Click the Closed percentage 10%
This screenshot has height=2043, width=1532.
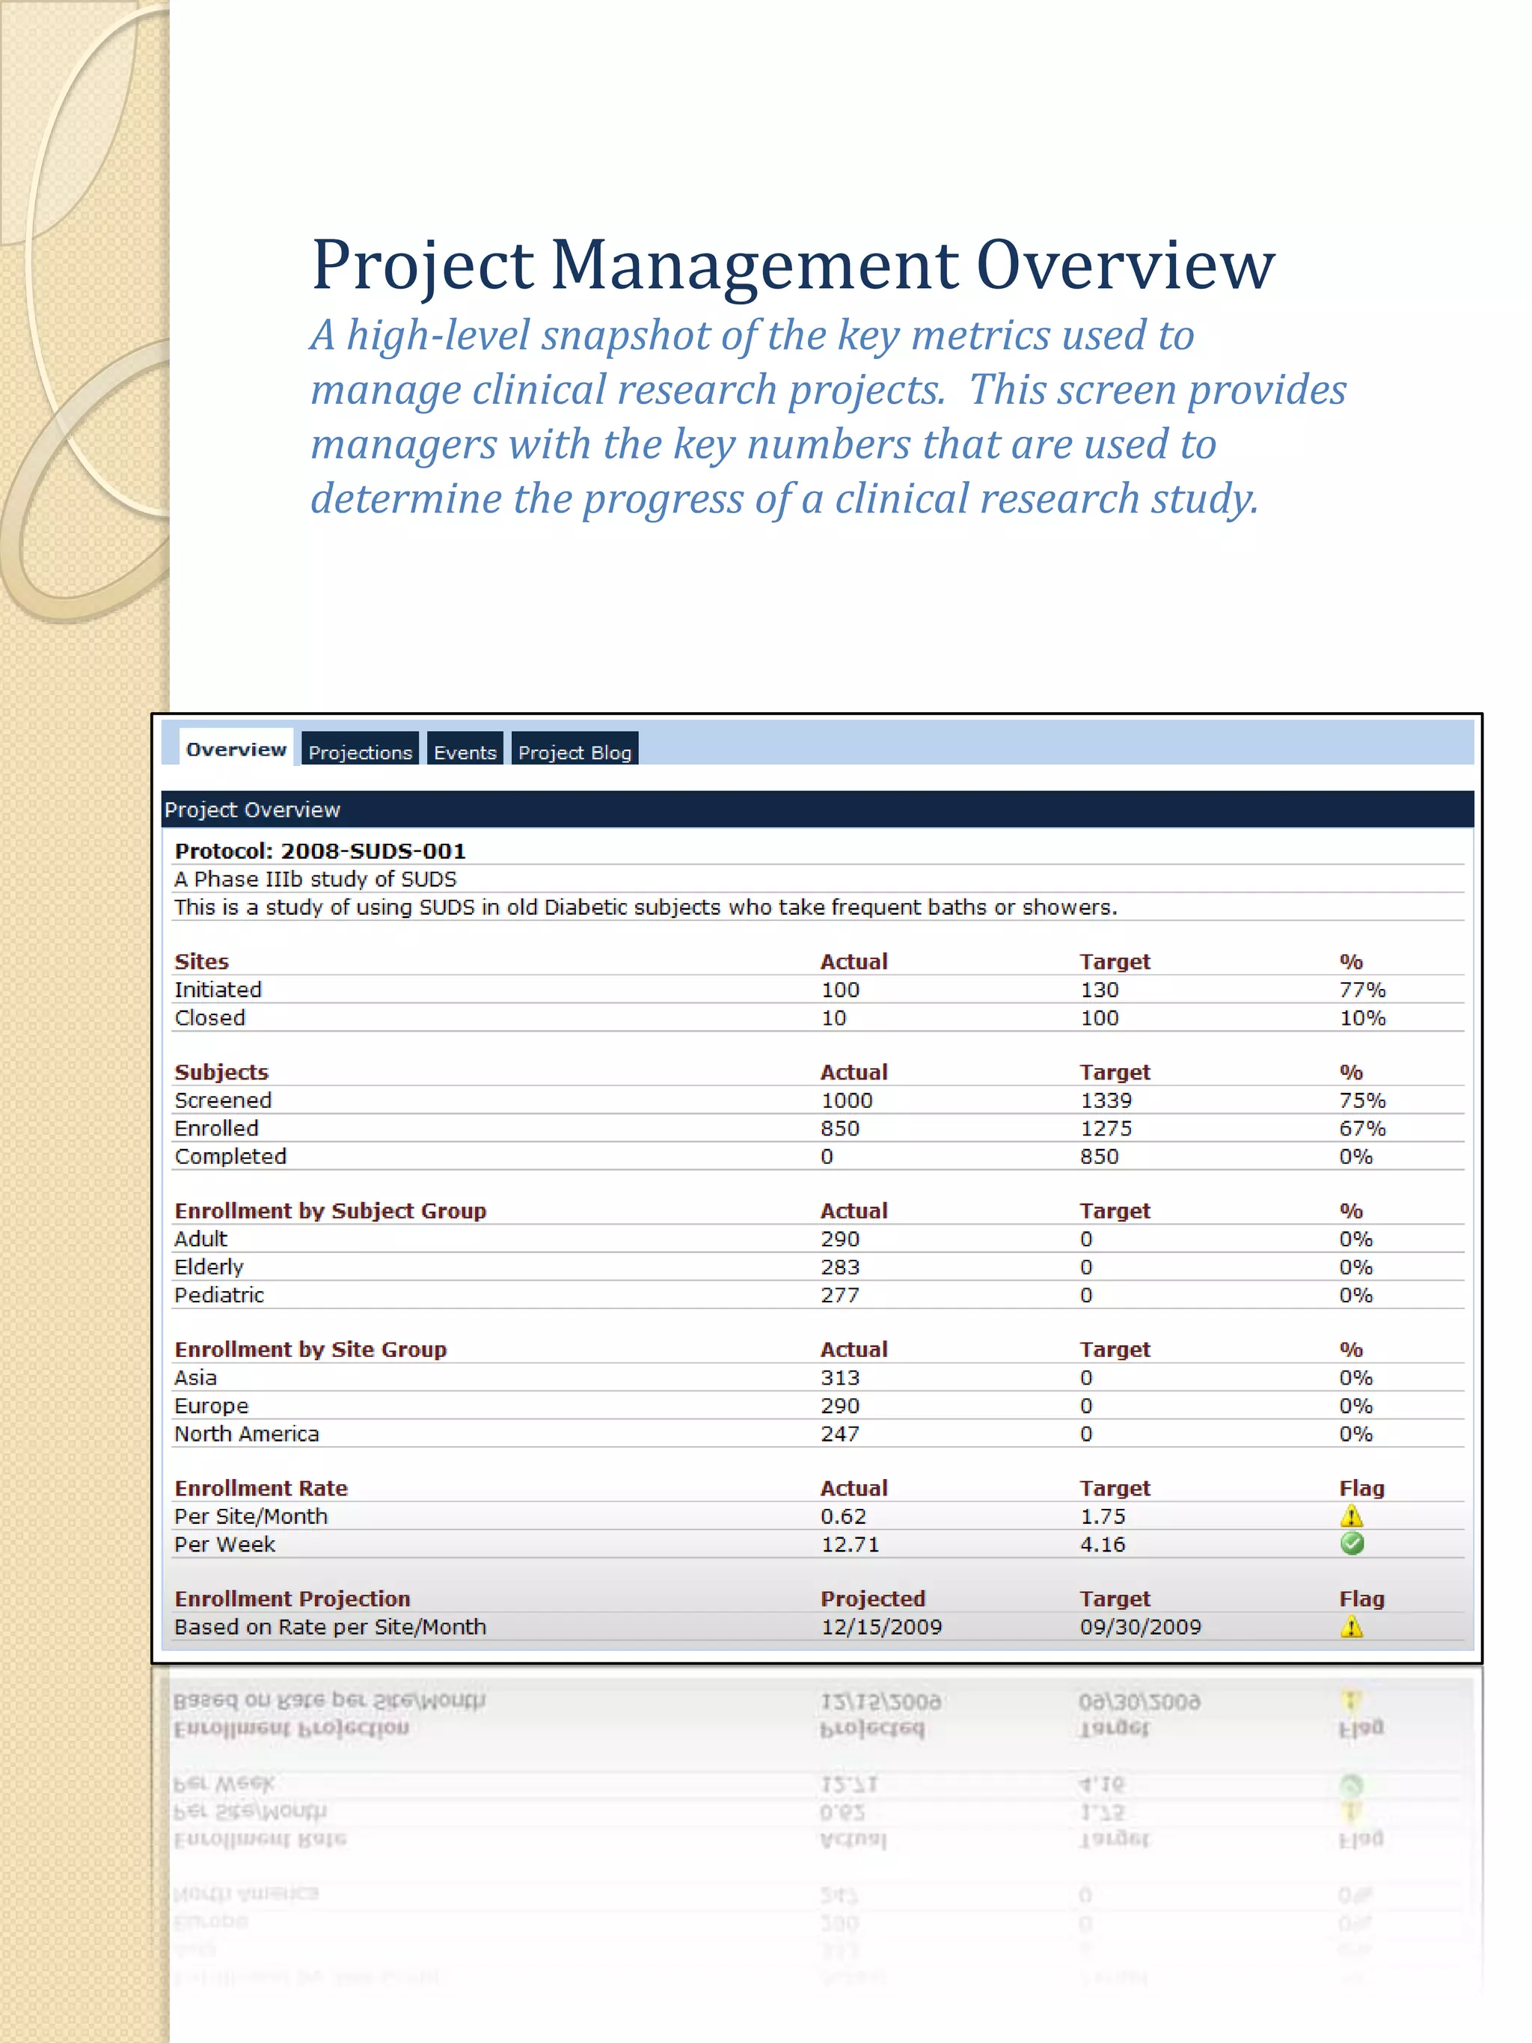click(x=1362, y=1017)
